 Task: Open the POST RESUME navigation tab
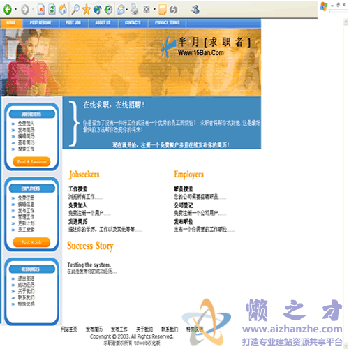click(40, 23)
